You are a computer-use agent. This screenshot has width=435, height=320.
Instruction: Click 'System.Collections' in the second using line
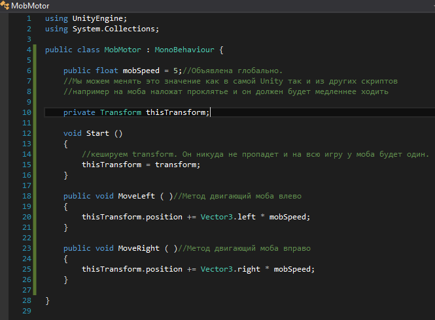[x=113, y=29]
